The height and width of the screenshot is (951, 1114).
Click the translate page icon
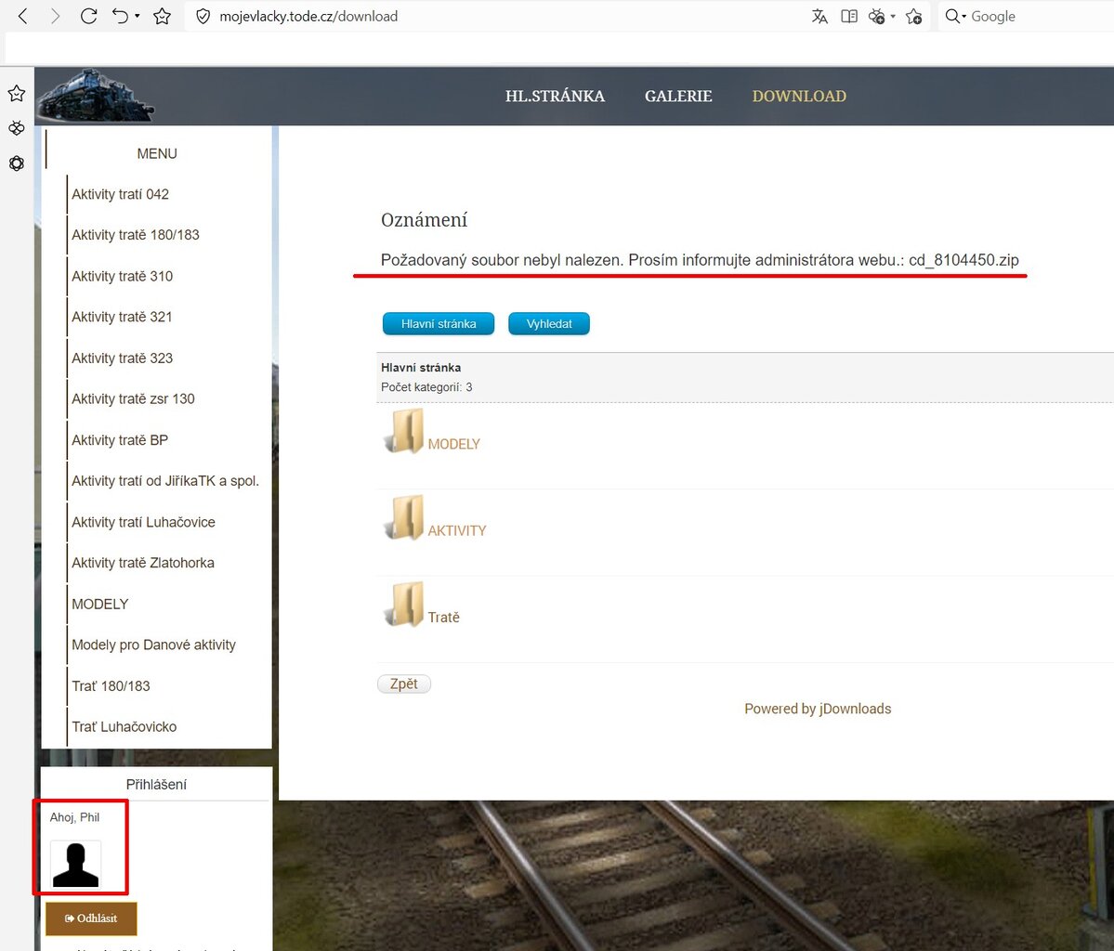pyautogui.click(x=819, y=16)
